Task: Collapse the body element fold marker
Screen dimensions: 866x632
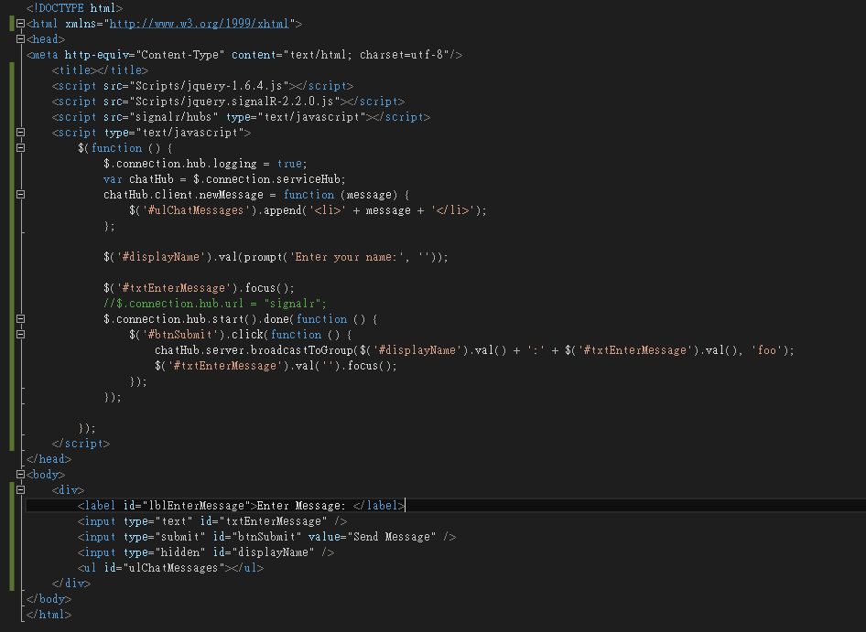Action: click(20, 474)
